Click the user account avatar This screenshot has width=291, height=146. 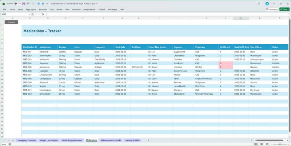(x=267, y=4)
